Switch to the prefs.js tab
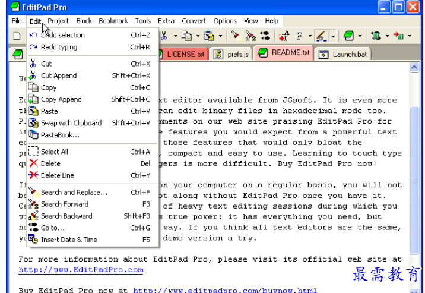Screen dimensions: 425x293 coord(231,54)
